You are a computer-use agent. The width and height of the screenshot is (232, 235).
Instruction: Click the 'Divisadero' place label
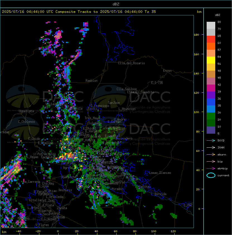pos(124,138)
